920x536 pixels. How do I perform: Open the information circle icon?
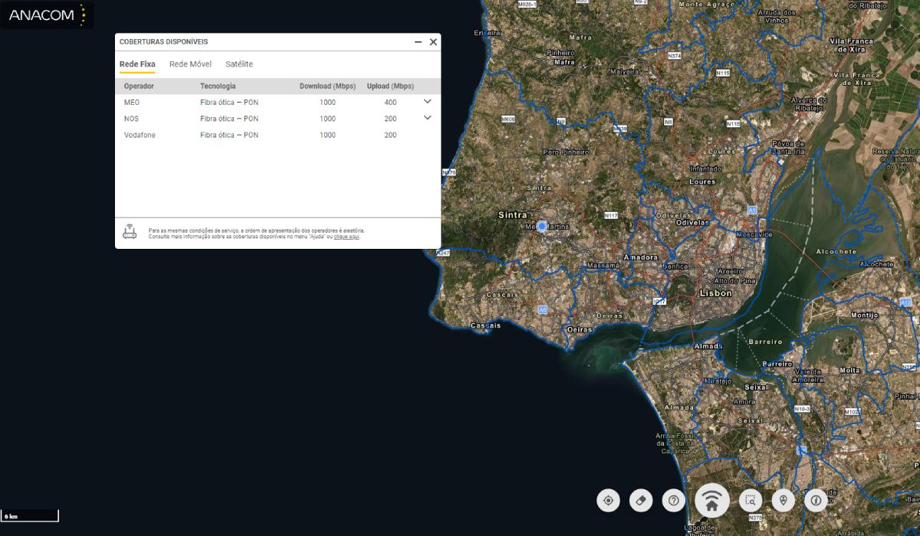tap(816, 501)
